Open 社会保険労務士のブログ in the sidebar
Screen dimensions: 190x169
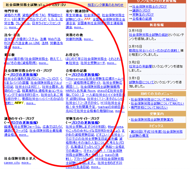pyautogui.click(x=149, y=7)
